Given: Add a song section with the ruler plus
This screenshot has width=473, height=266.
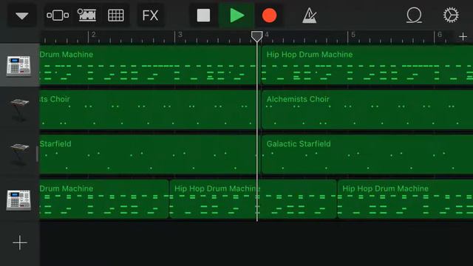Looking at the screenshot, I should click(463, 37).
